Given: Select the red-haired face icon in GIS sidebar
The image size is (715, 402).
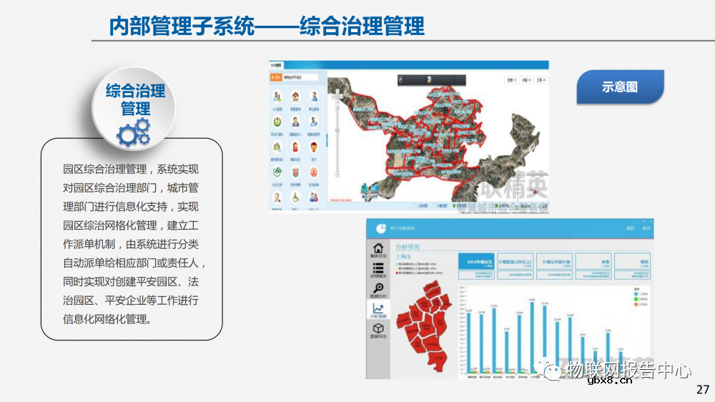Looking at the screenshot, I should click(x=314, y=147).
